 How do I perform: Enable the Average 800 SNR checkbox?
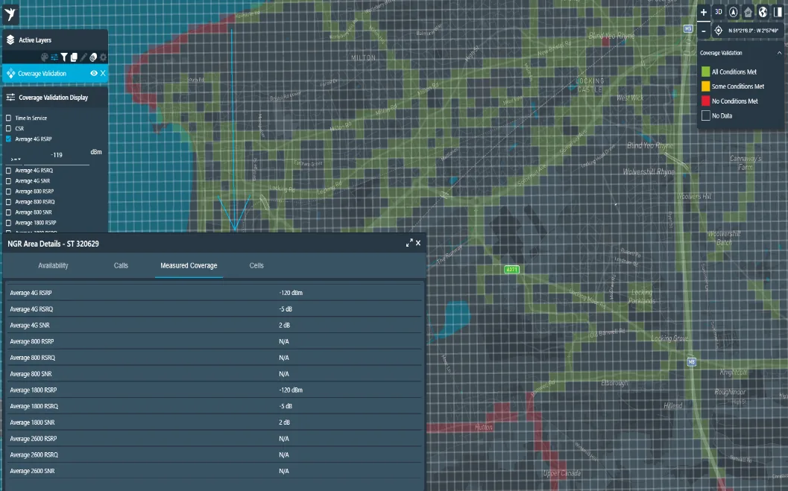point(8,212)
